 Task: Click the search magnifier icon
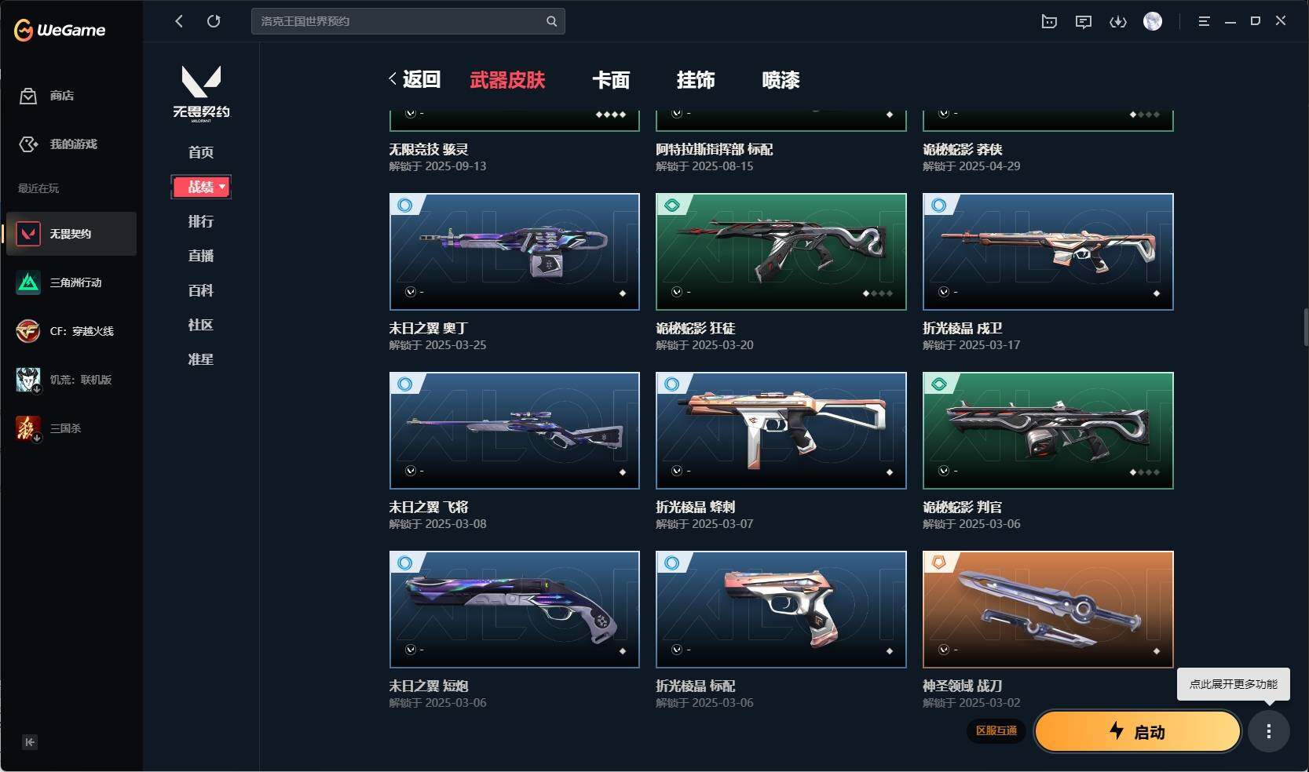551,21
